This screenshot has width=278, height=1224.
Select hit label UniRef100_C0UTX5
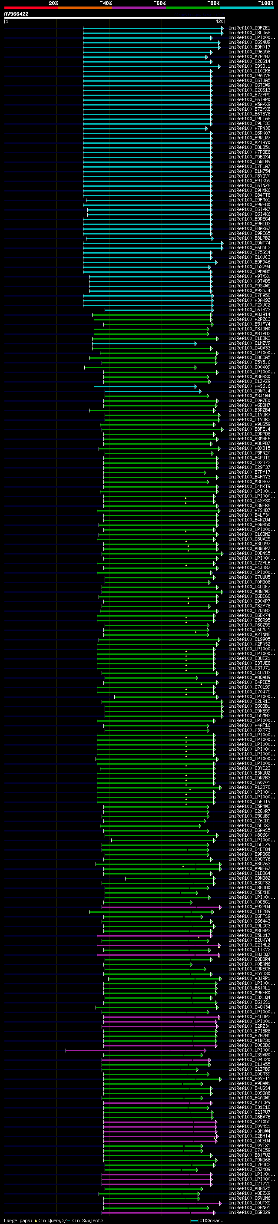[249, 1203]
